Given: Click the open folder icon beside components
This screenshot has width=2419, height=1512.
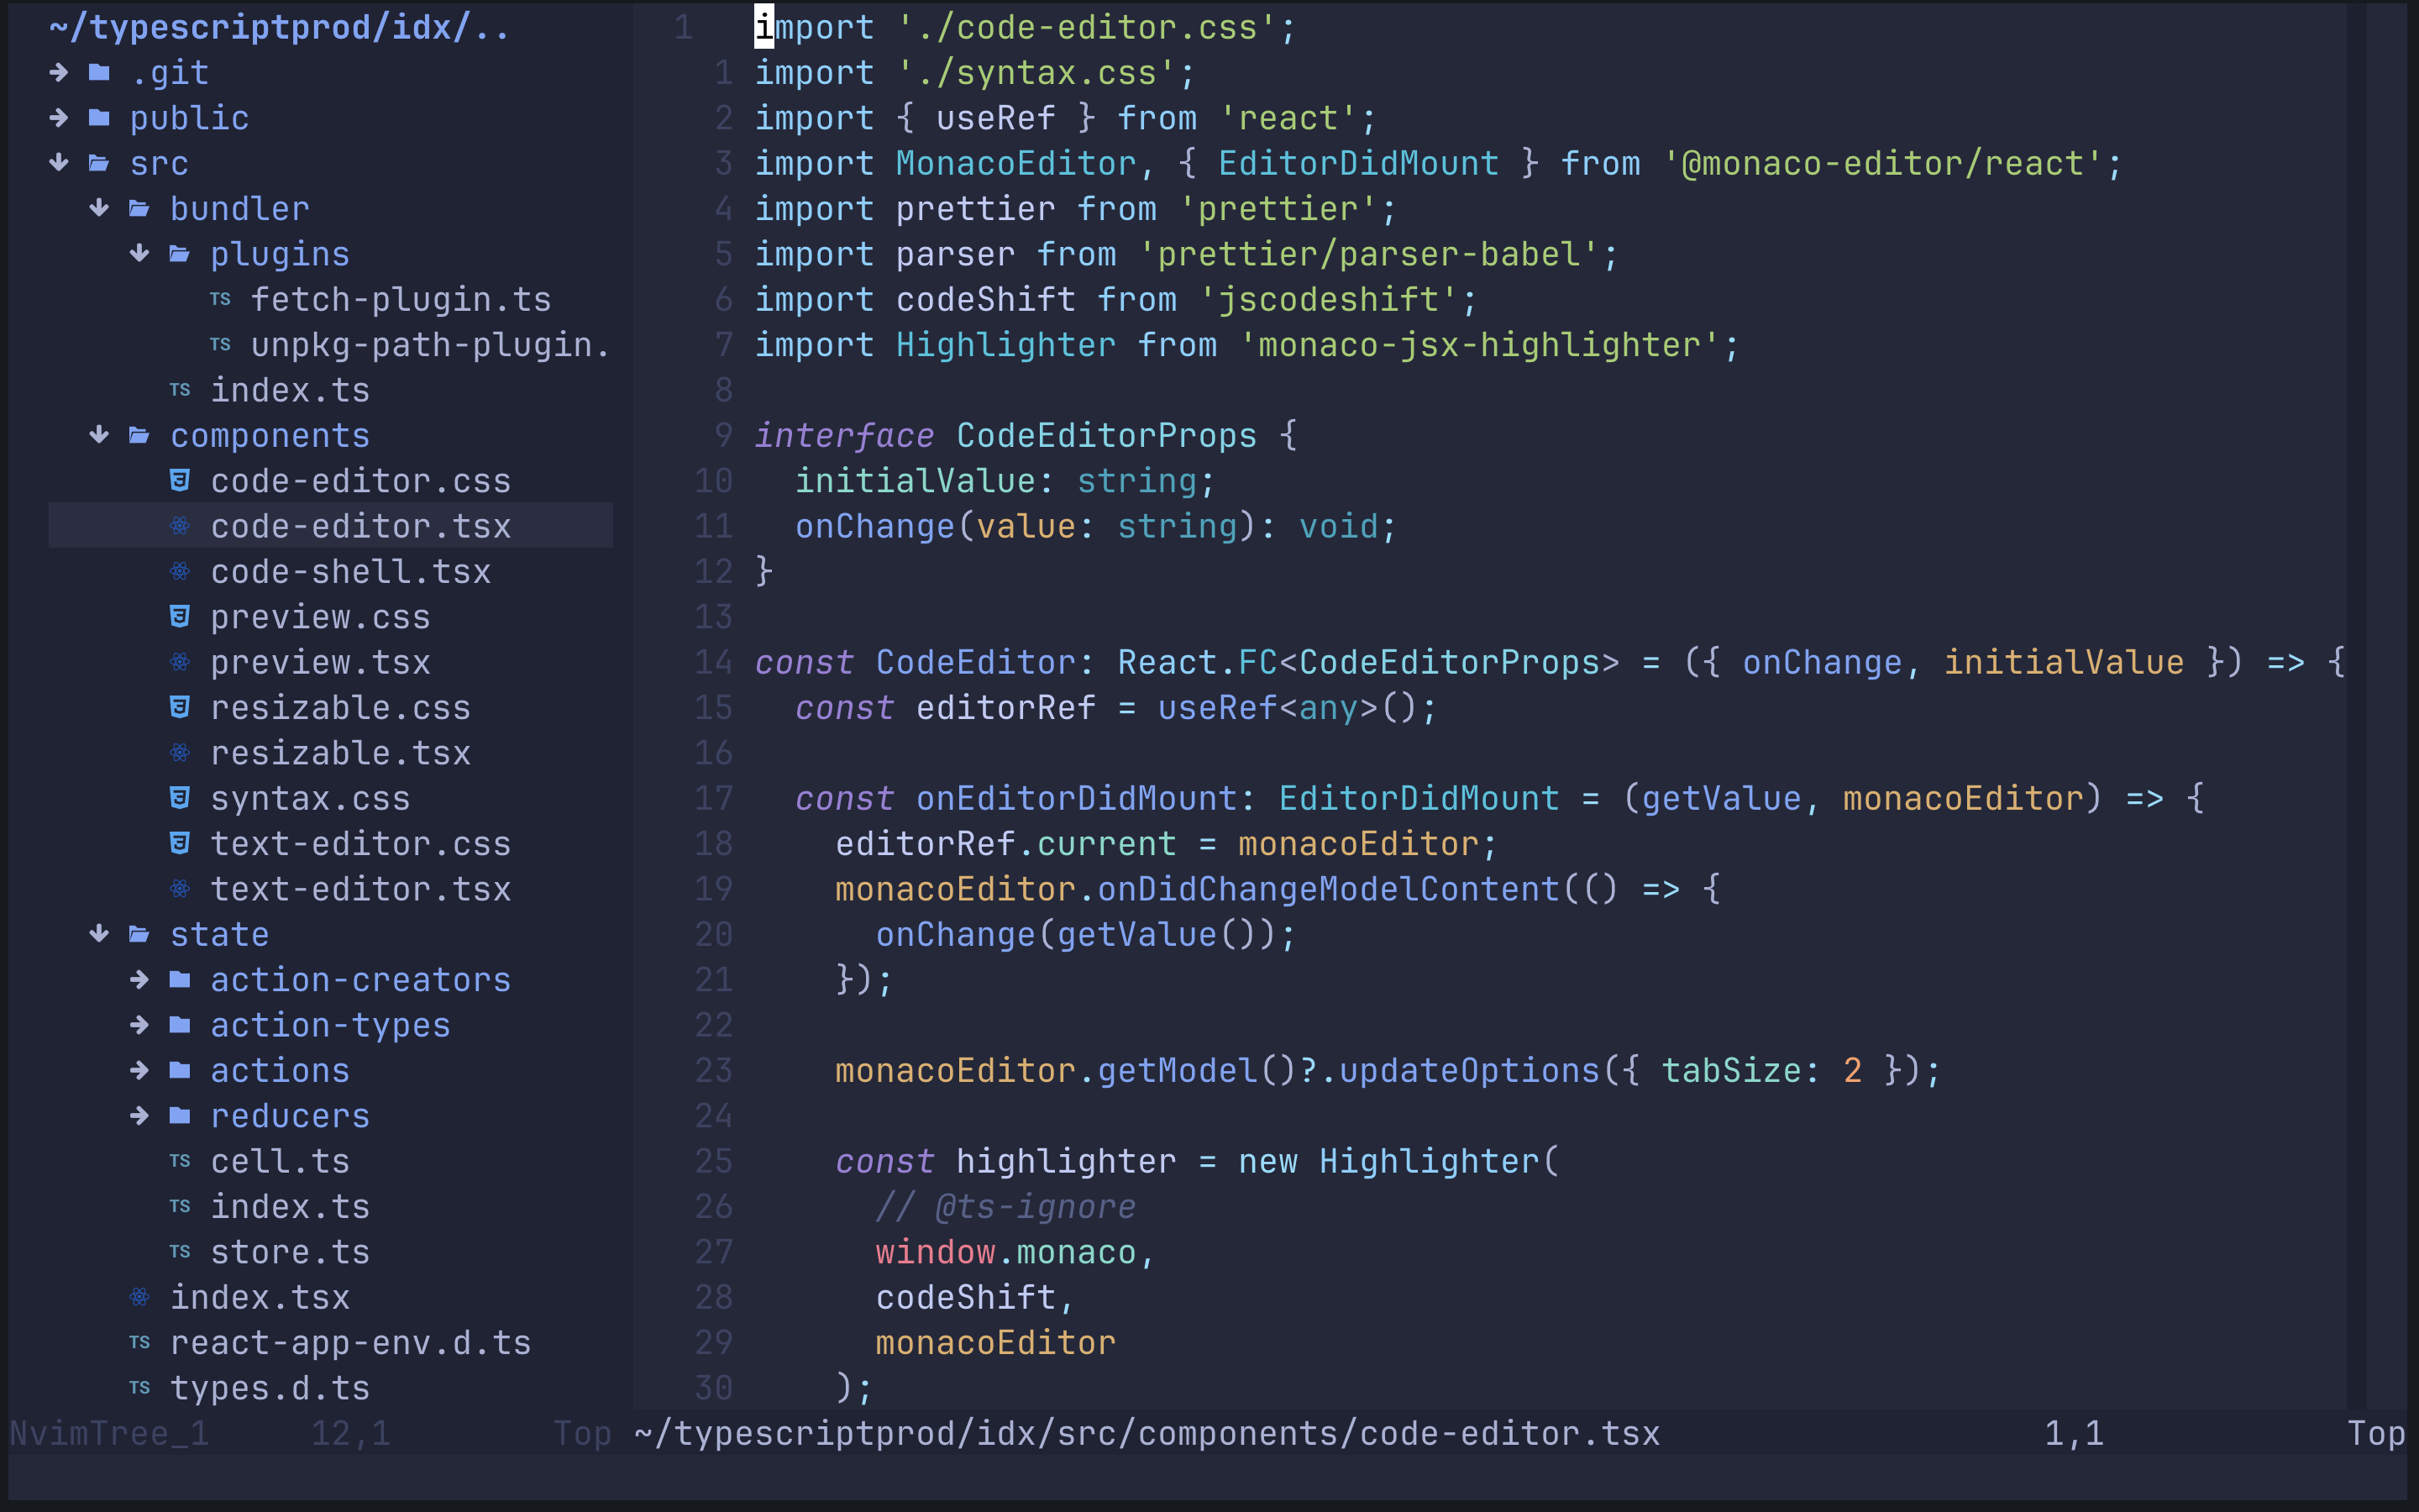Looking at the screenshot, I should point(140,435).
